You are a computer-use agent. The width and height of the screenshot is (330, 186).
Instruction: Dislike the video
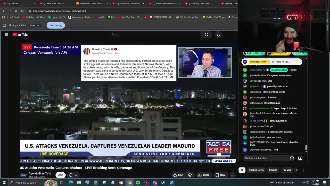coord(190,175)
